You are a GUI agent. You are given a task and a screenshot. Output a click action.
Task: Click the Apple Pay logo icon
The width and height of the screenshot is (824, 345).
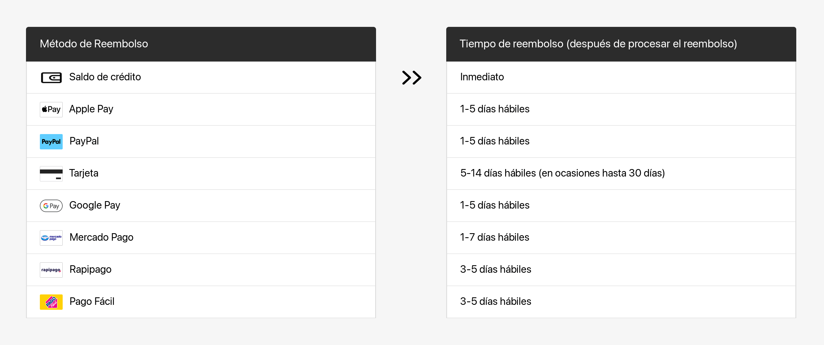pyautogui.click(x=51, y=110)
